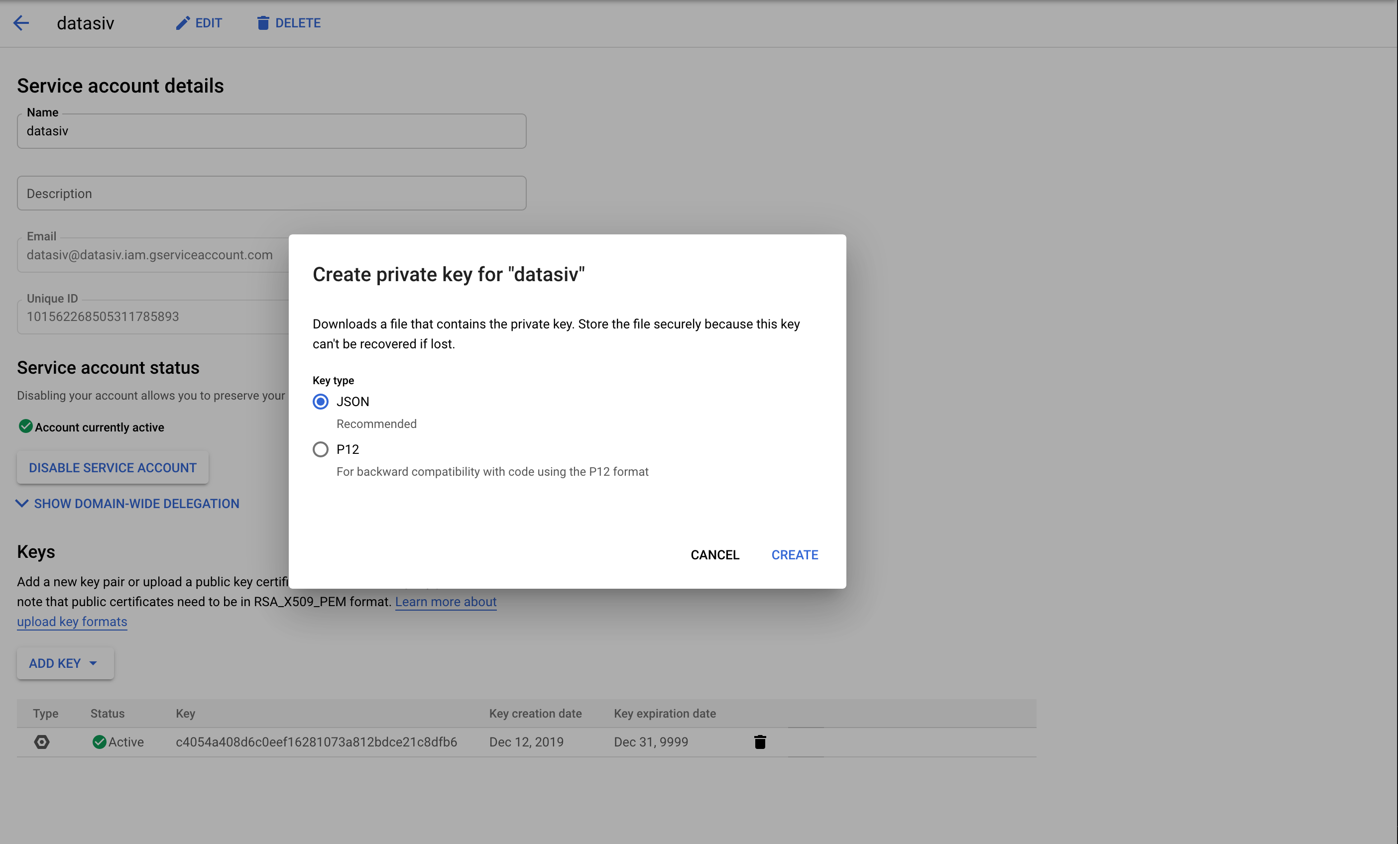
Task: Click CREATE to generate the private key
Action: [x=794, y=555]
